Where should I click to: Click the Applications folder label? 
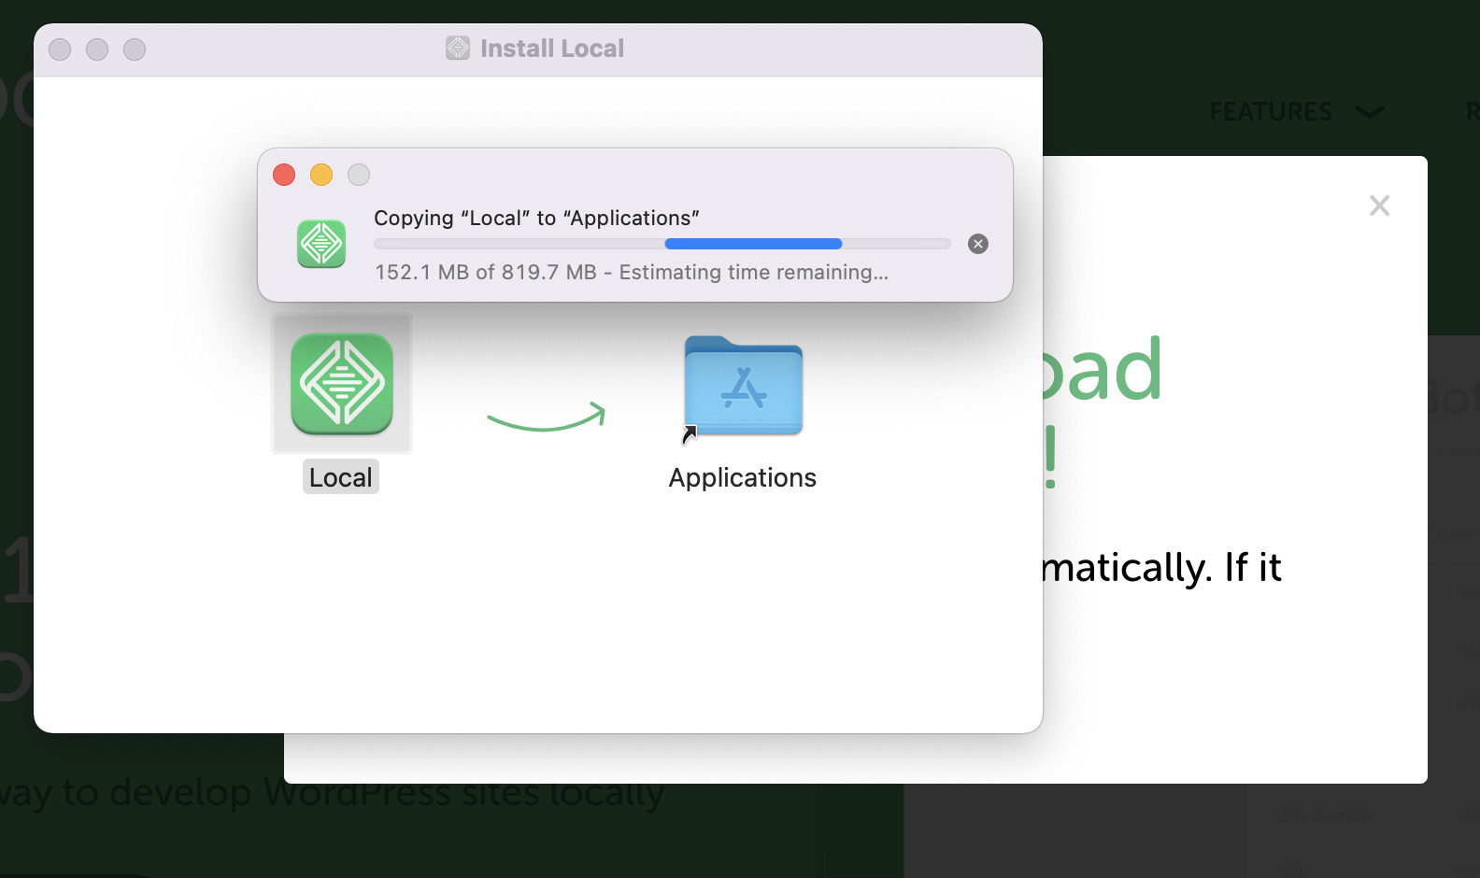coord(743,477)
